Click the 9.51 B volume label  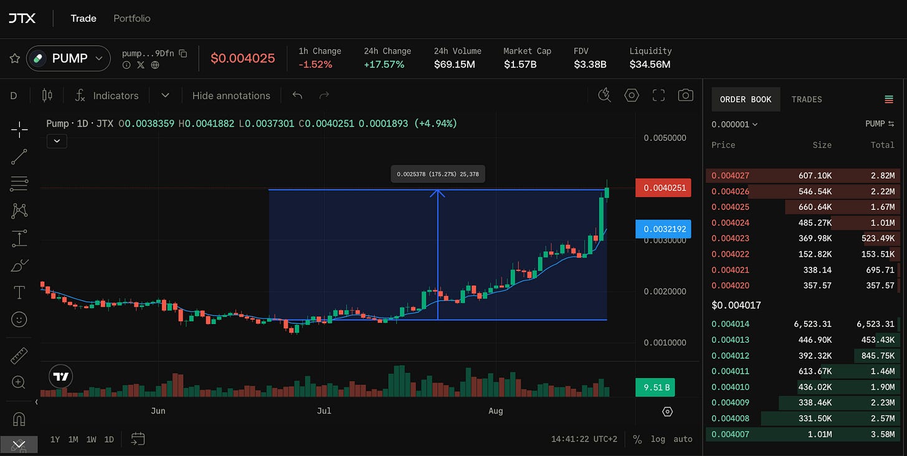(x=655, y=387)
